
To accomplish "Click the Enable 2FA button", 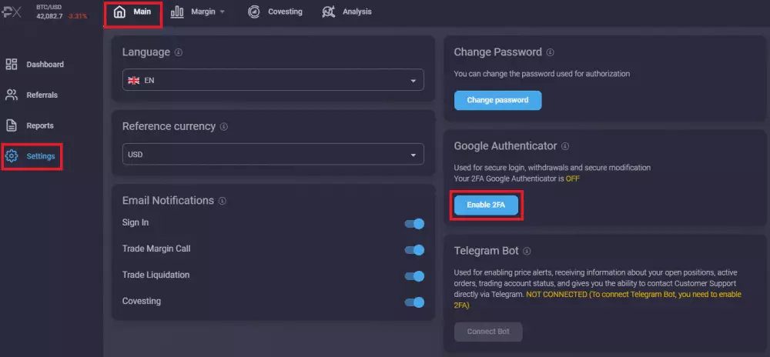I will pos(485,205).
